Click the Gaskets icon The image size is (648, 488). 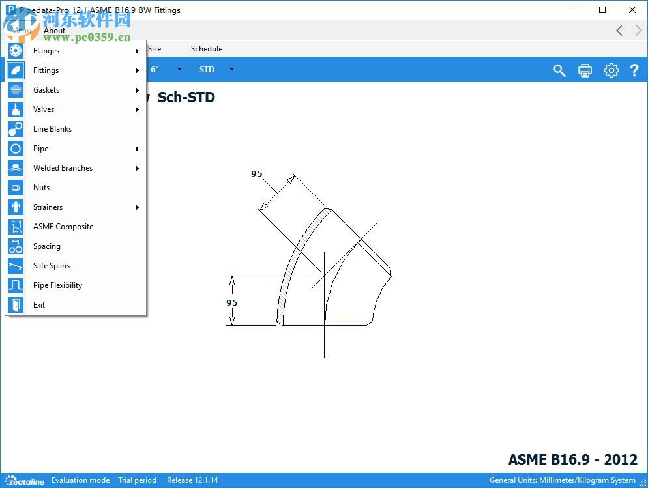15,90
